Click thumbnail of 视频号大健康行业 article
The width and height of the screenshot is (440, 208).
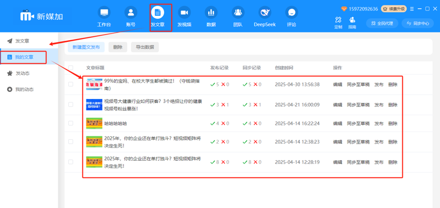coord(94,105)
